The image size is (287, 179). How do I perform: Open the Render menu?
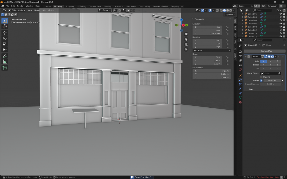(x=20, y=6)
